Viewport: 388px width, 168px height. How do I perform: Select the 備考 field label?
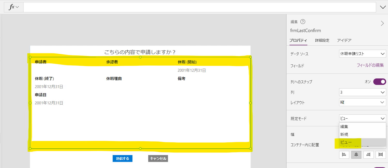point(181,78)
